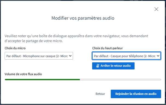Expand the Choix du haut-parleur dropdown
This screenshot has width=166, height=105.
[x=127, y=56]
